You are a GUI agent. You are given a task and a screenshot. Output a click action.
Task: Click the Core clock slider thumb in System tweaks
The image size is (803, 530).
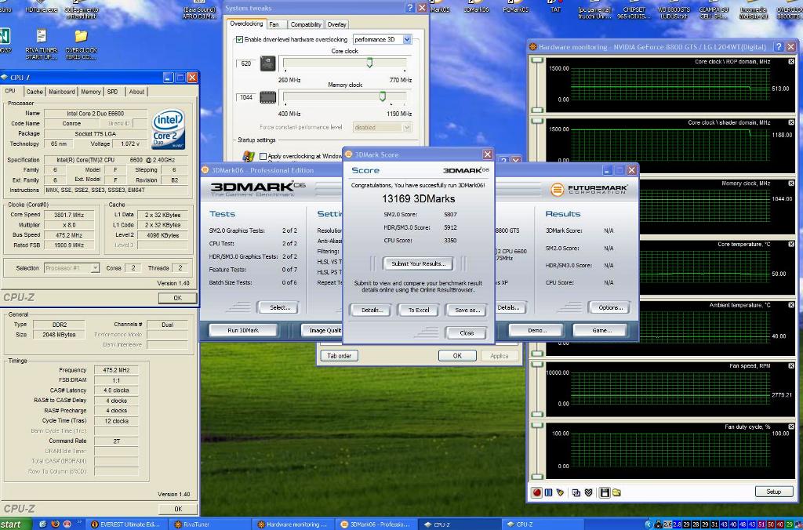point(369,63)
